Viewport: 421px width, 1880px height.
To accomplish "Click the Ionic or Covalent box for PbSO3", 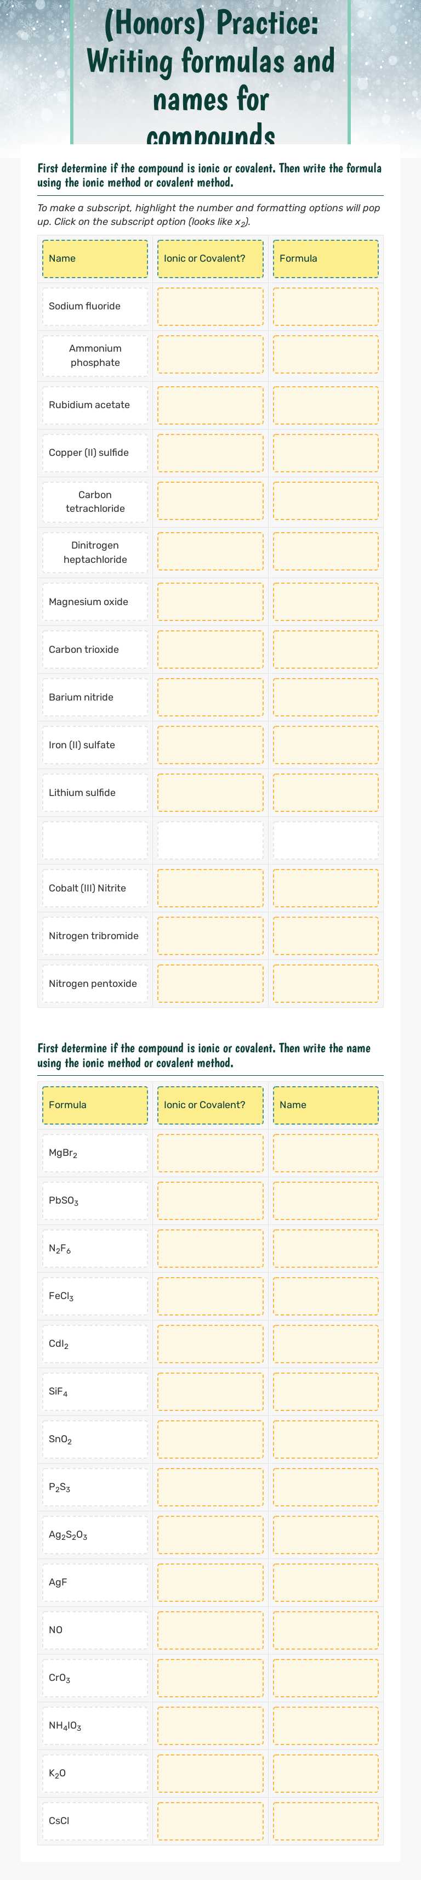I will tap(210, 1200).
